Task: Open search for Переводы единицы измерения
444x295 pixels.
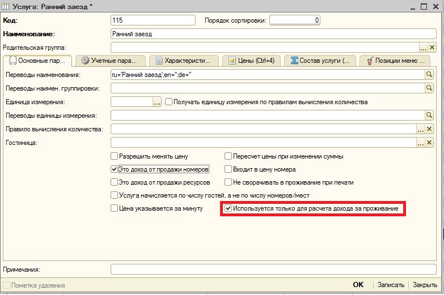Action: tap(429, 115)
